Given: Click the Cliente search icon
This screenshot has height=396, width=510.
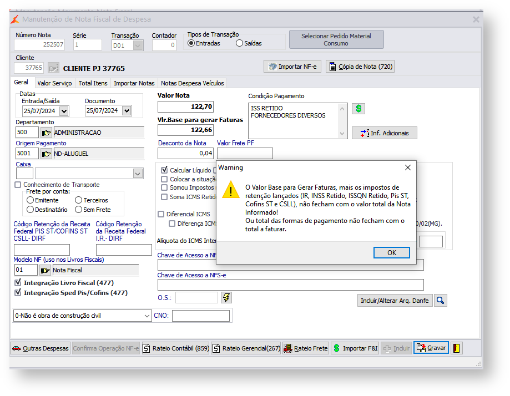Looking at the screenshot, I should click(53, 68).
